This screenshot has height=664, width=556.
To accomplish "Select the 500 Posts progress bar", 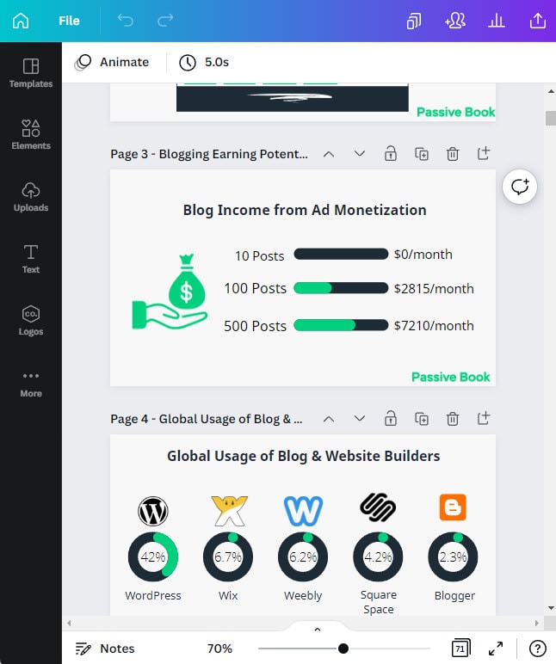I will click(341, 325).
